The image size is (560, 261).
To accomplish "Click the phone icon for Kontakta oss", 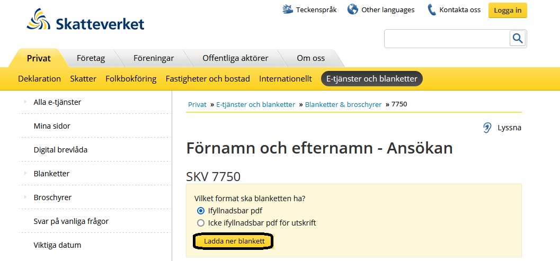I will [x=432, y=10].
